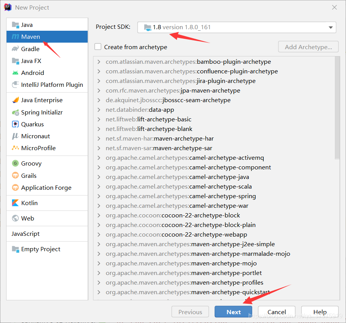The width and height of the screenshot is (346, 323).
Task: Expand camel-archetype-activemq node
Action: point(99,158)
